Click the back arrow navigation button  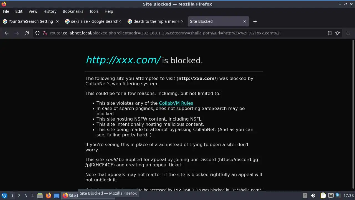click(7, 33)
